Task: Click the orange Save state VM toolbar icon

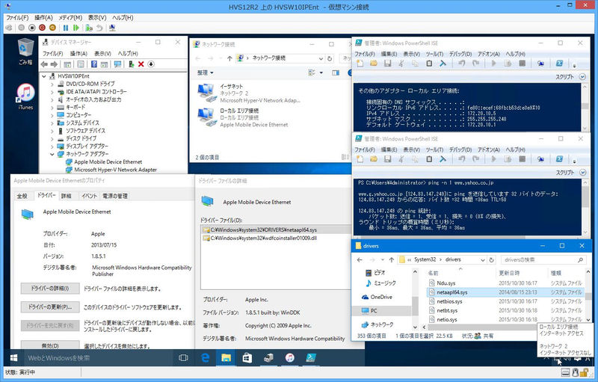Action: click(x=52, y=28)
